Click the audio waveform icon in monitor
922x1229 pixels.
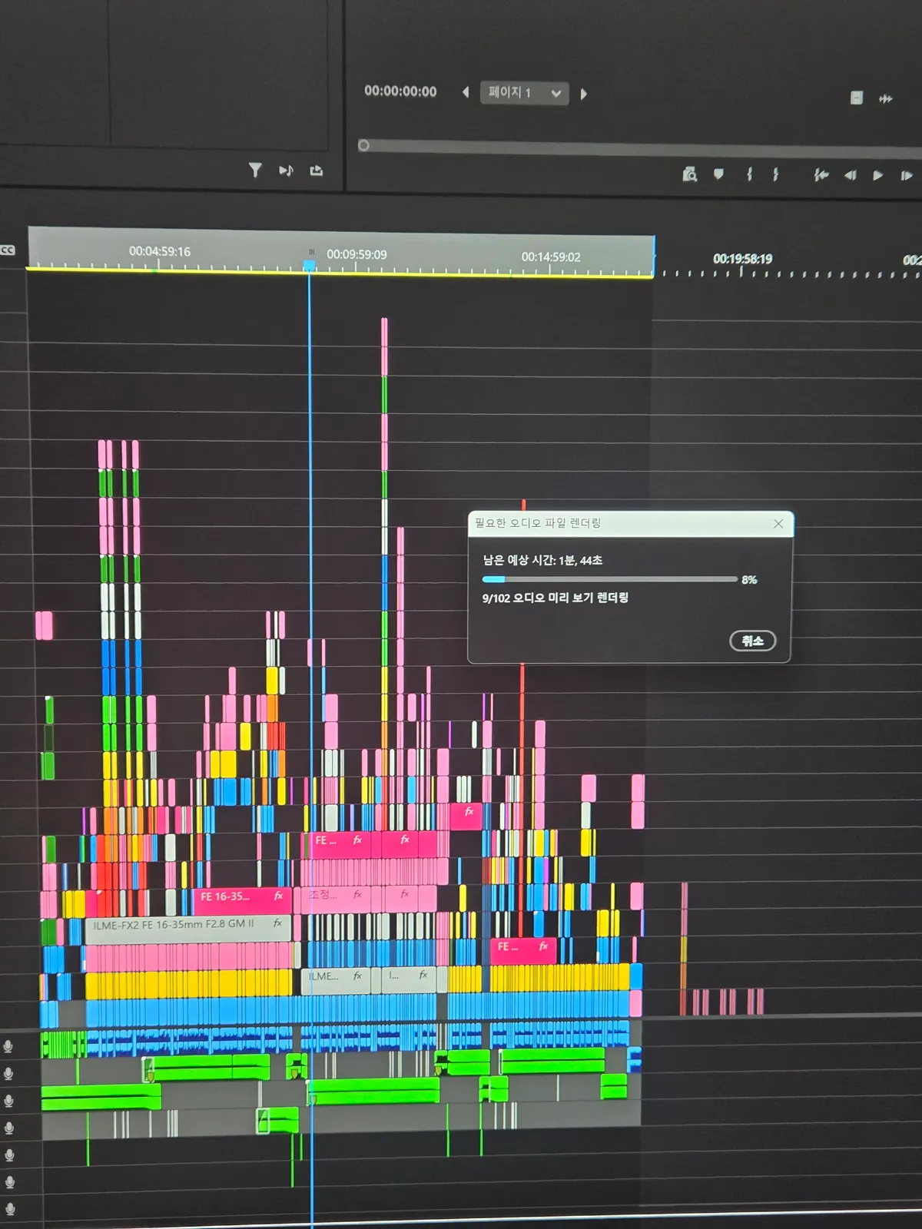pyautogui.click(x=886, y=98)
